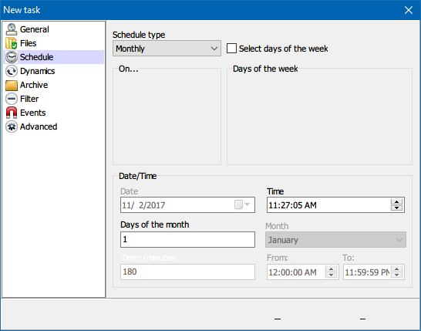
Task: Click the Timer minutes field showing 180
Action: pos(187,272)
